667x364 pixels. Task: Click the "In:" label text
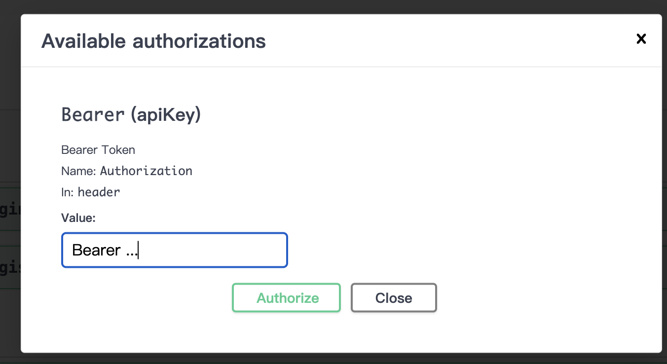click(x=68, y=192)
